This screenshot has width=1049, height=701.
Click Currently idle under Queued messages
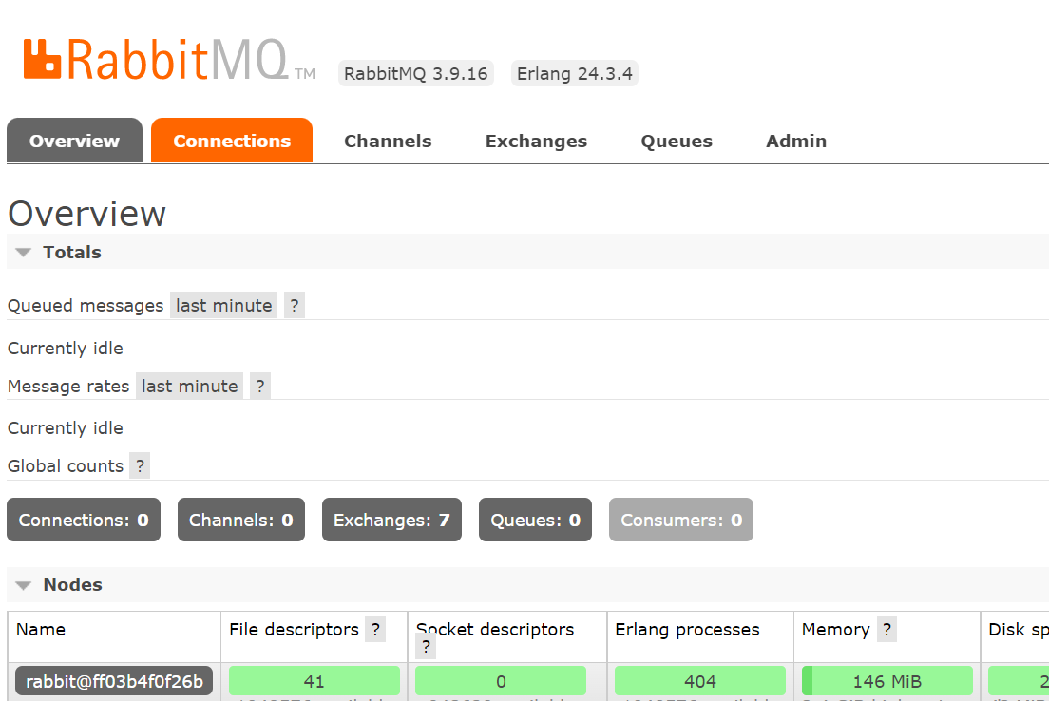66,349
